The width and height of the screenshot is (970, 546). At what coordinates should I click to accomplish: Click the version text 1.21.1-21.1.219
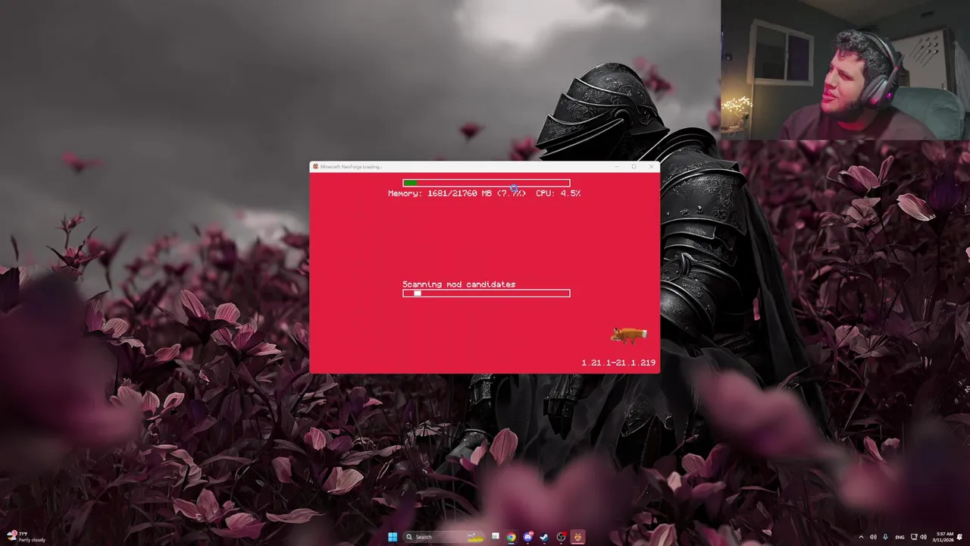(618, 363)
